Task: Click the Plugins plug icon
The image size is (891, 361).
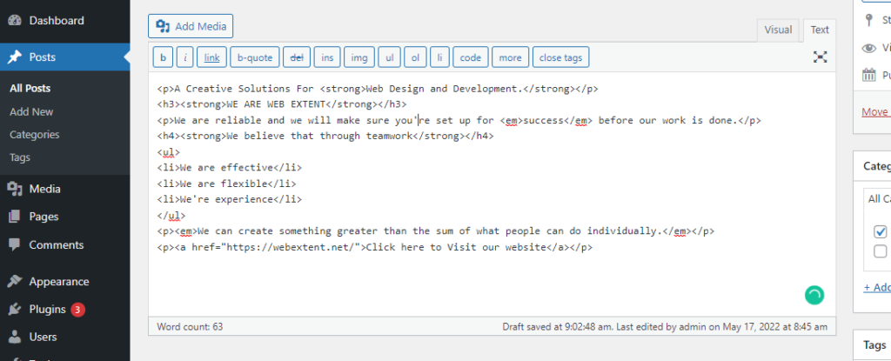Action: point(15,310)
